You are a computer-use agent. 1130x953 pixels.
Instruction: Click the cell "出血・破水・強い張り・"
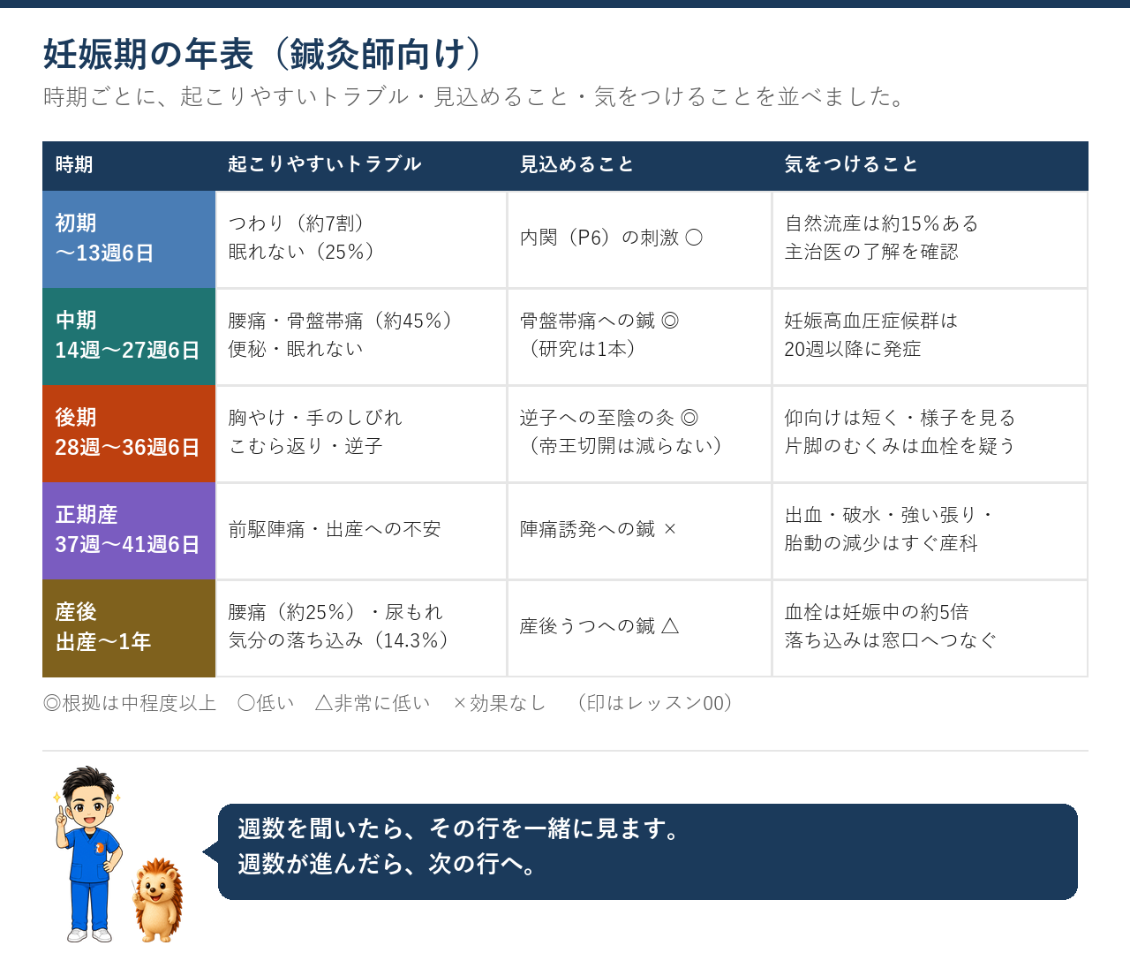pos(930,531)
